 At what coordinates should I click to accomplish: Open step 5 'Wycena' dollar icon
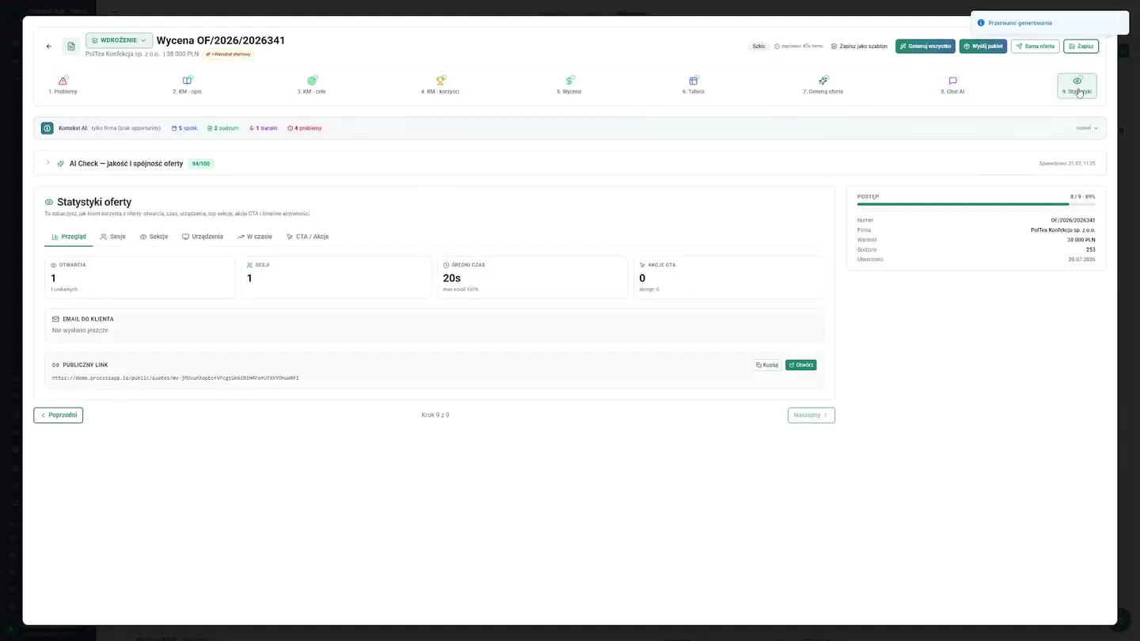tap(569, 81)
